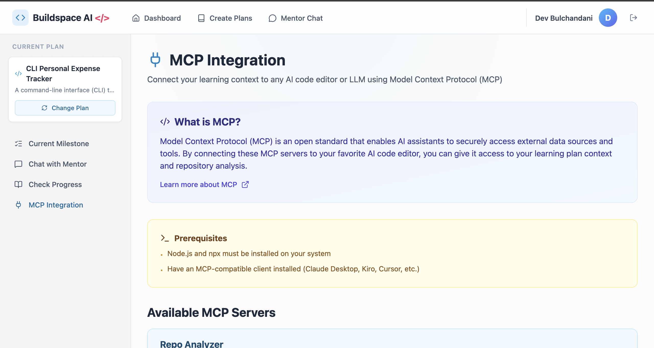This screenshot has width=654, height=348.
Task: Go to Create Plans in top navigation
Action: 230,18
